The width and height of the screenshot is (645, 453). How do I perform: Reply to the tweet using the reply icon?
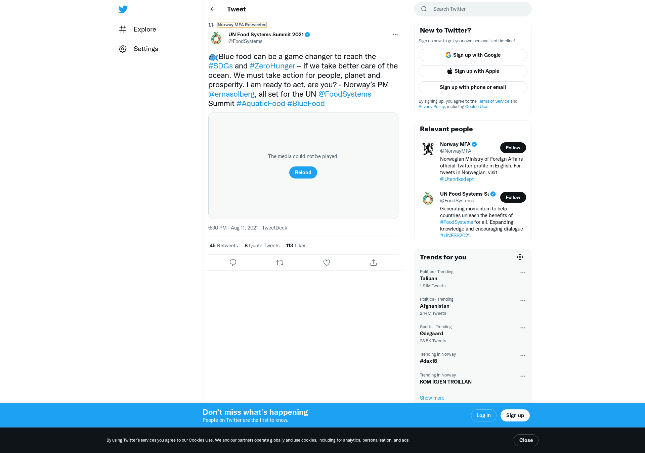pos(233,262)
